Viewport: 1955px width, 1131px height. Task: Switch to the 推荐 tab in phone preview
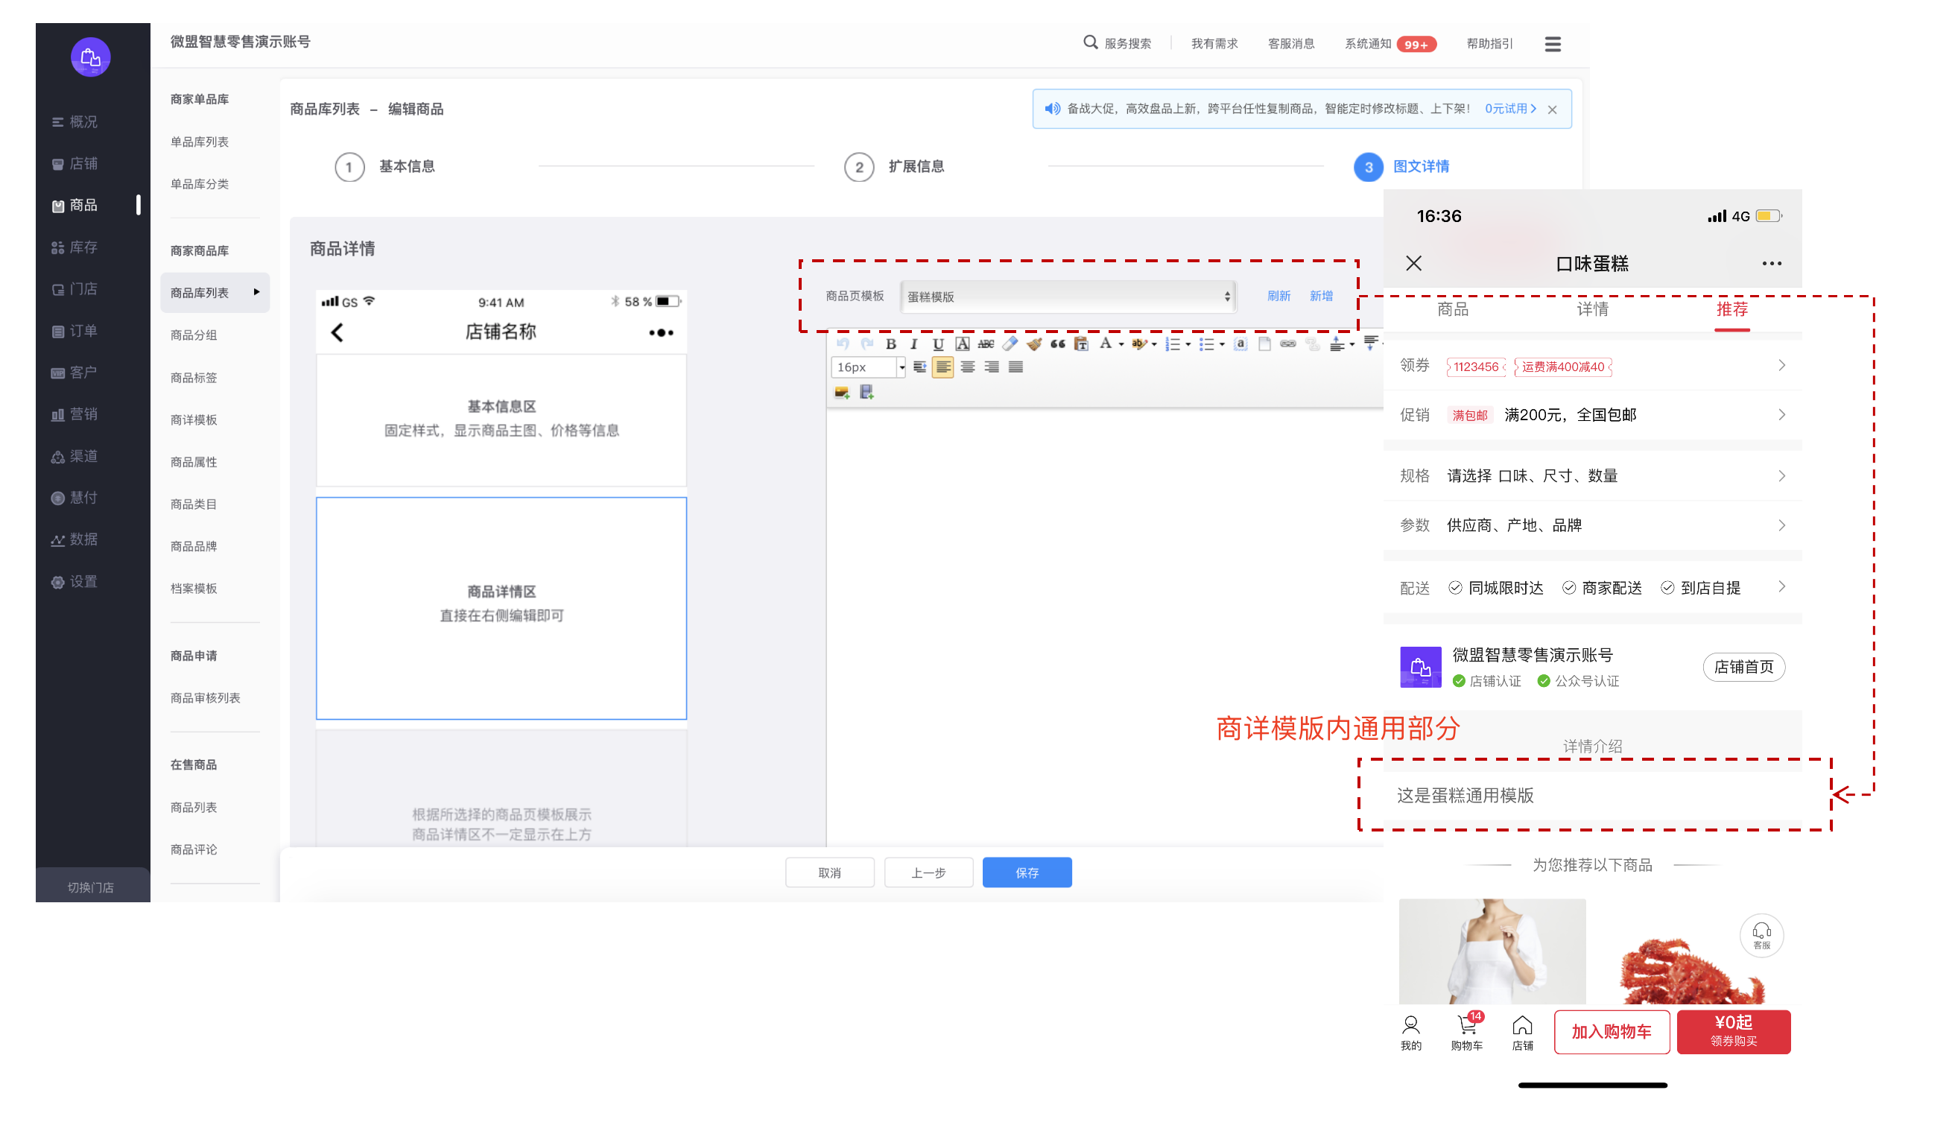click(1731, 309)
